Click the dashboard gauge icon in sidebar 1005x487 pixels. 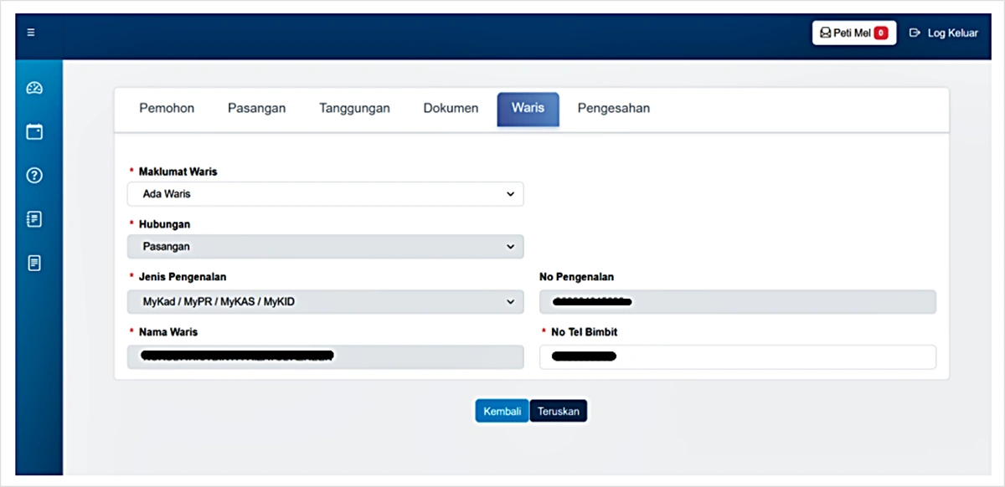[x=34, y=88]
